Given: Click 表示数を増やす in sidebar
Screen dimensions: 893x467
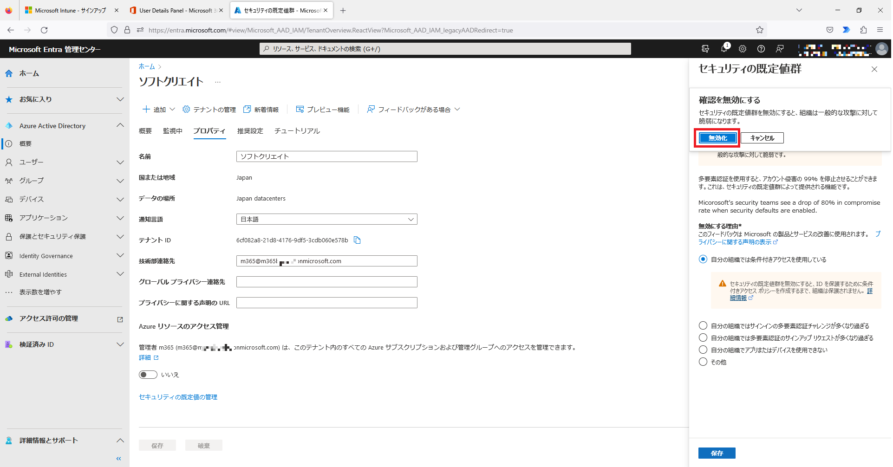Looking at the screenshot, I should [x=40, y=292].
